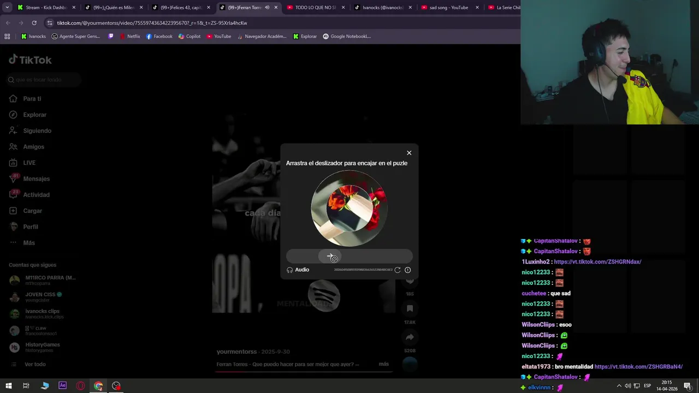Open Copilot bookmark
The width and height of the screenshot is (699, 393).
189,37
